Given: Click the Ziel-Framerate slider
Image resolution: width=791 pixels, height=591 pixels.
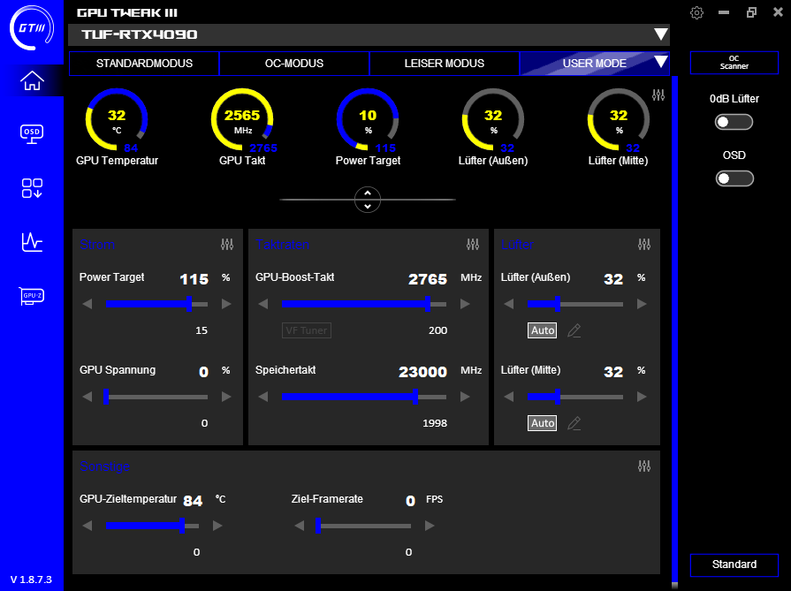Looking at the screenshot, I should coord(364,526).
